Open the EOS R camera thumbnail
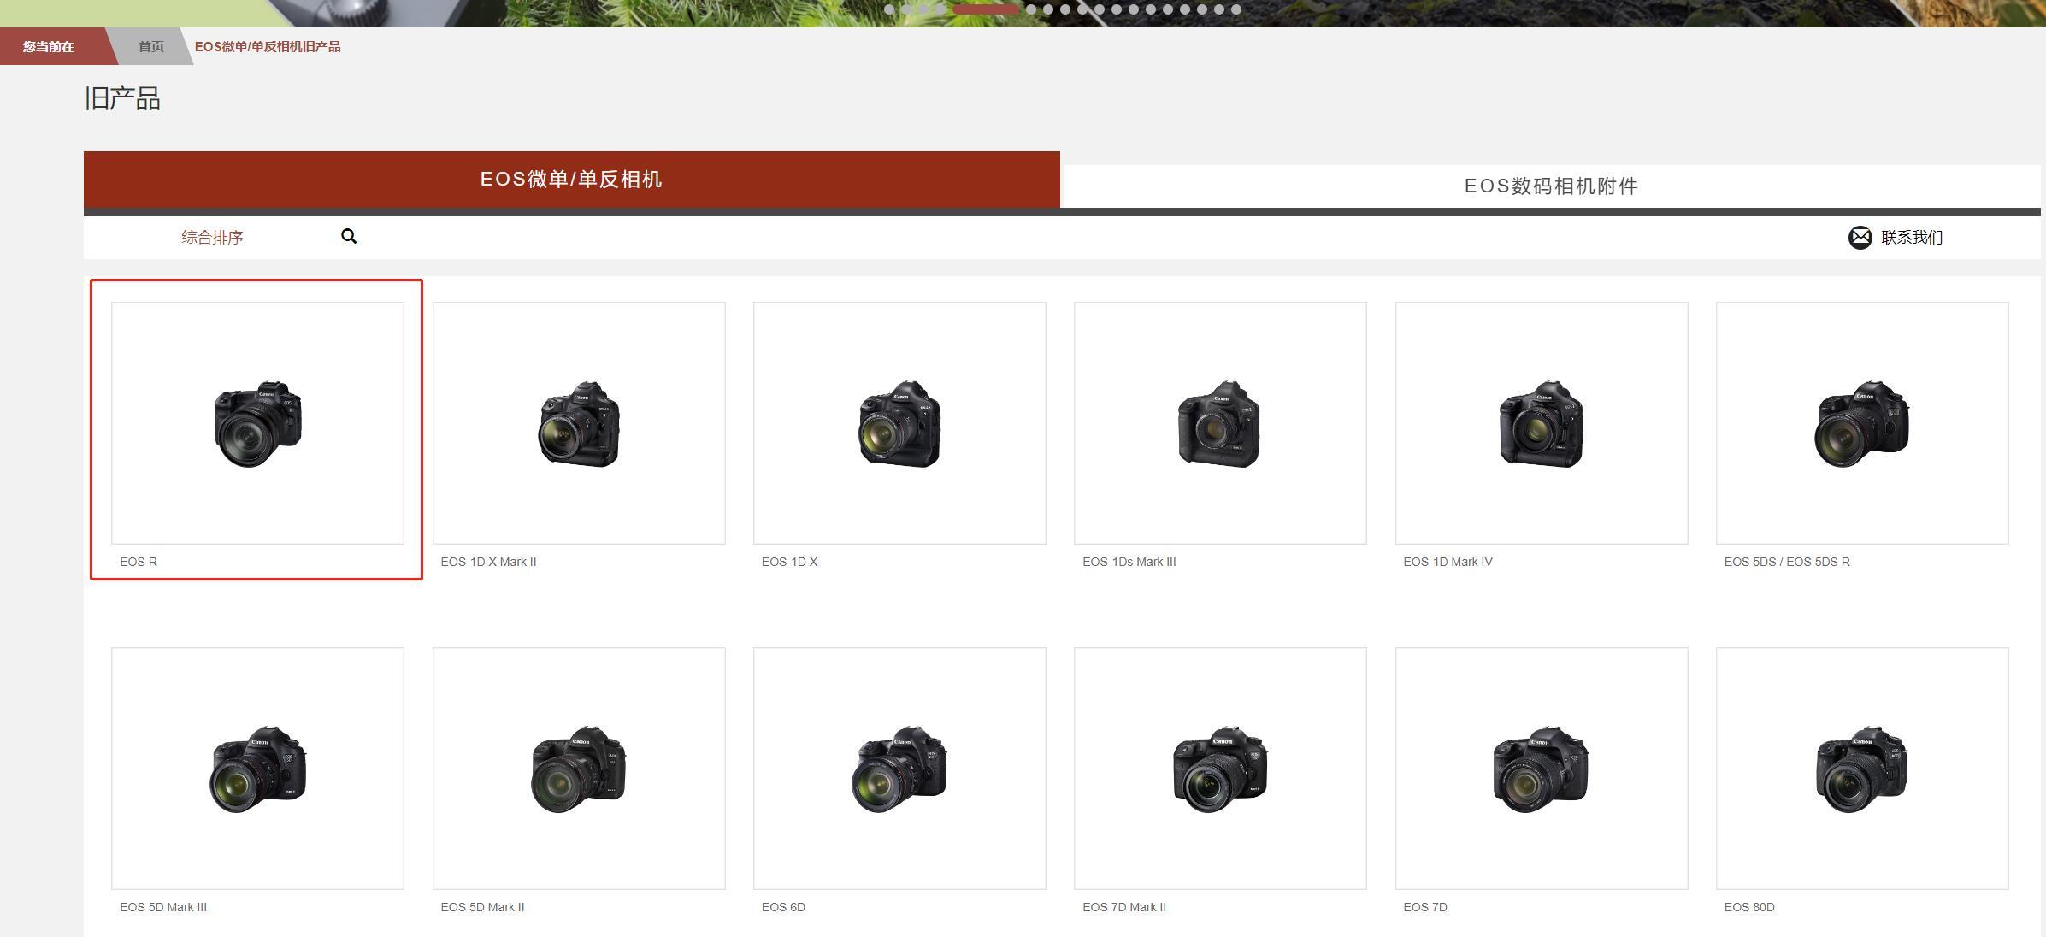The width and height of the screenshot is (2046, 937). click(257, 423)
